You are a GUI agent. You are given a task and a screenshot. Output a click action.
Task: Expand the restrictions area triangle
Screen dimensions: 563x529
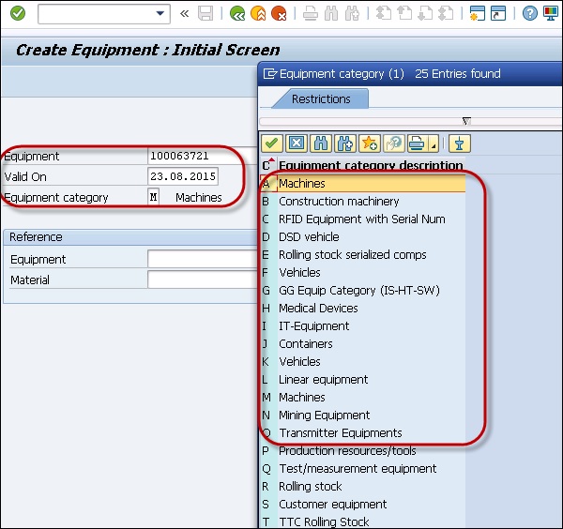point(466,120)
